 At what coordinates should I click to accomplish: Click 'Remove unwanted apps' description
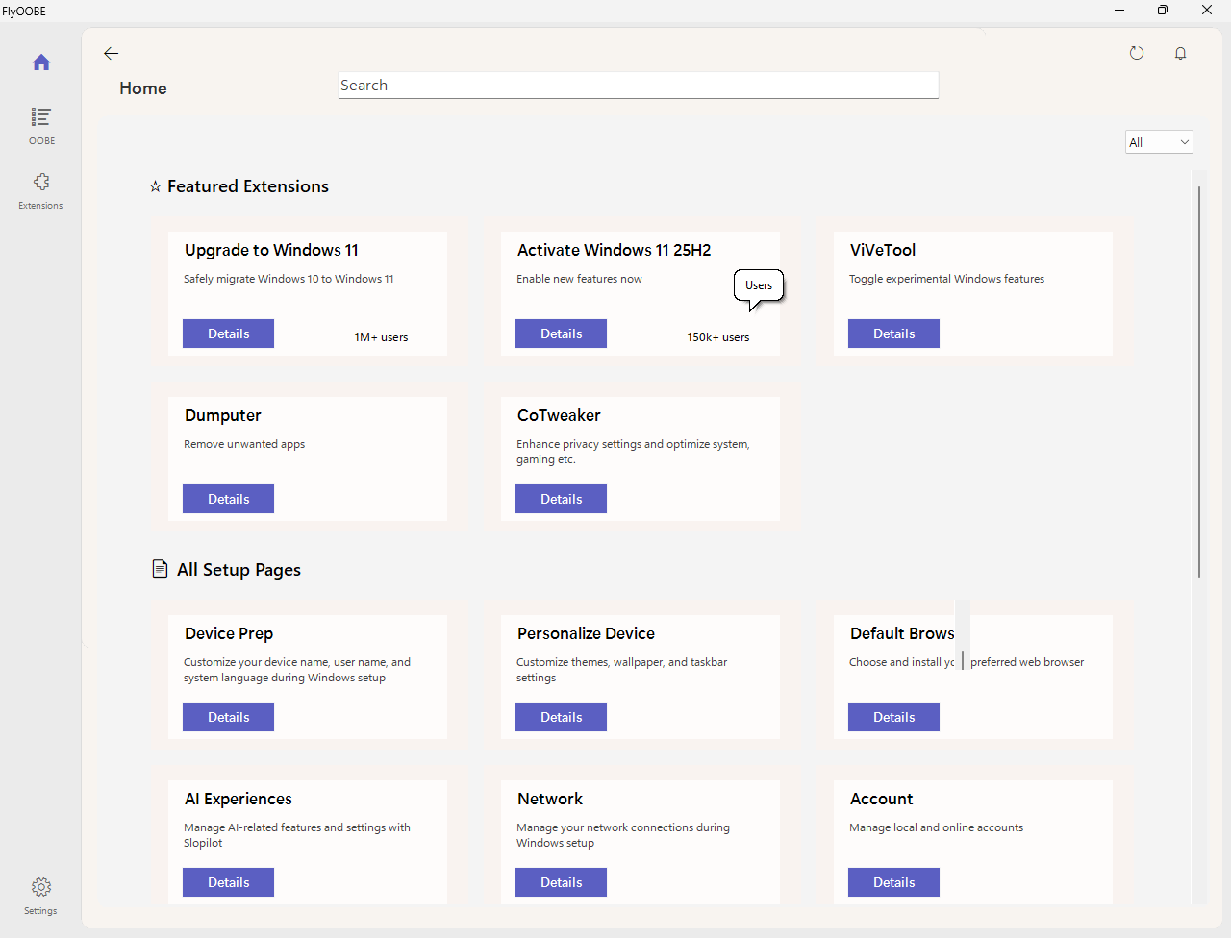point(244,444)
